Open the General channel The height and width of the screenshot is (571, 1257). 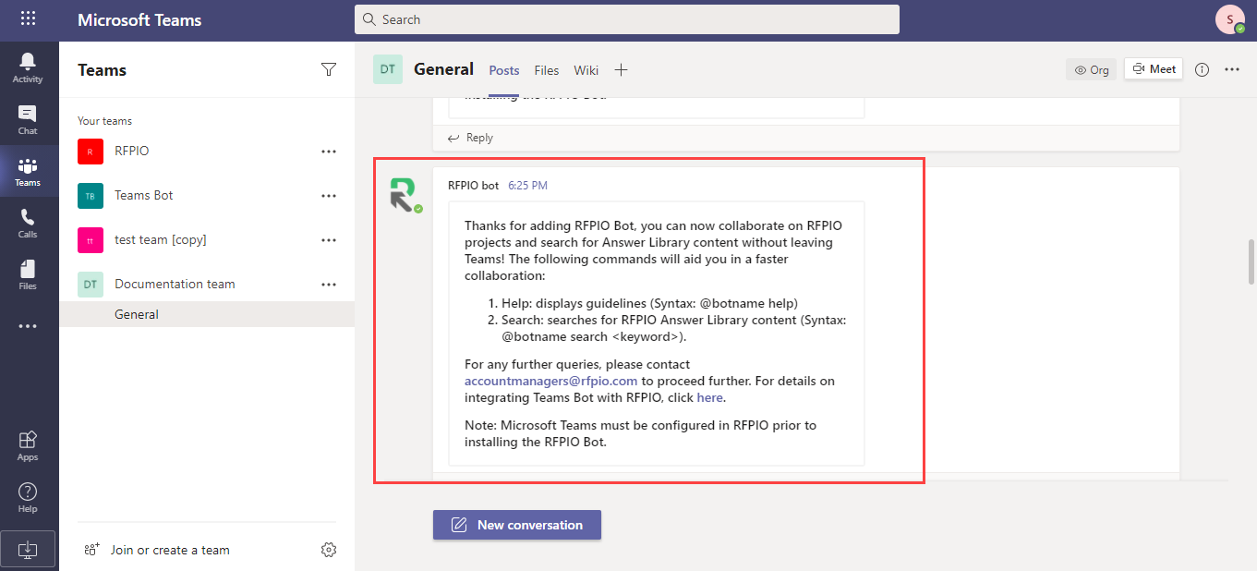tap(207, 314)
